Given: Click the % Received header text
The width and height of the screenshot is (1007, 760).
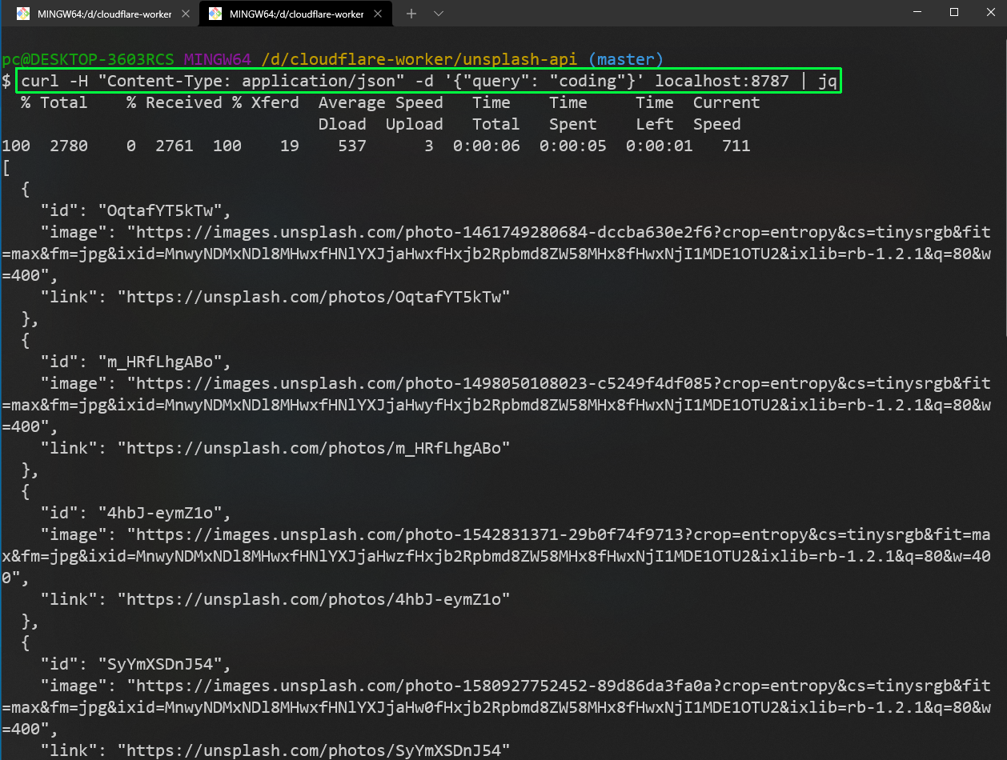Looking at the screenshot, I should 174,103.
